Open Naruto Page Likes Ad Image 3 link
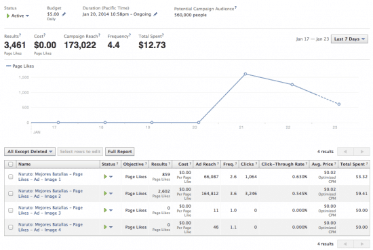Image resolution: width=373 pixels, height=250 pixels. [50, 210]
